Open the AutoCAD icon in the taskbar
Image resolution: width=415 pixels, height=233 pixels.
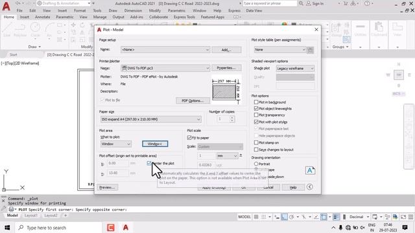tap(125, 227)
